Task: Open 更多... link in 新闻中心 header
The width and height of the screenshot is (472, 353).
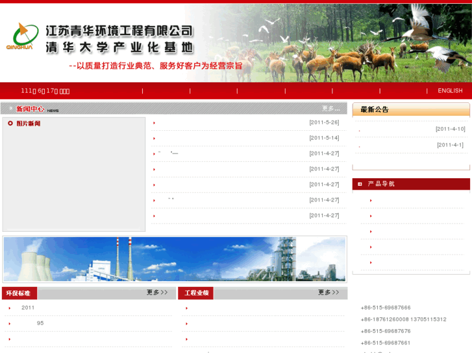Action: (x=331, y=108)
